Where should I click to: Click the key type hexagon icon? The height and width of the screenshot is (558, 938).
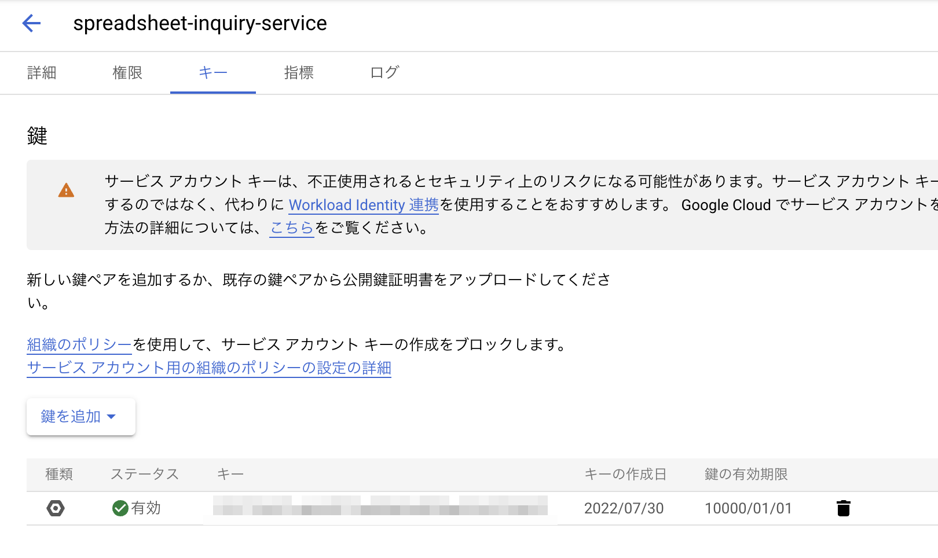56,508
